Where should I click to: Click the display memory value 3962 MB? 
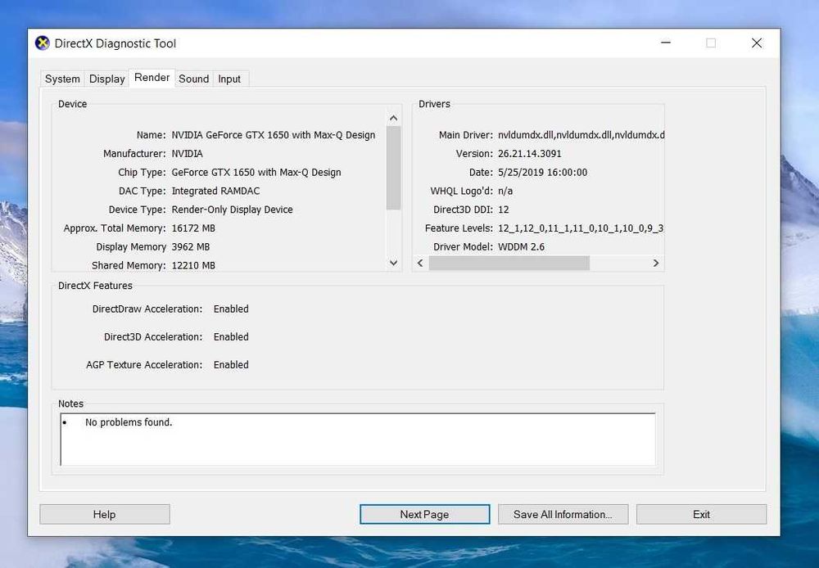191,247
